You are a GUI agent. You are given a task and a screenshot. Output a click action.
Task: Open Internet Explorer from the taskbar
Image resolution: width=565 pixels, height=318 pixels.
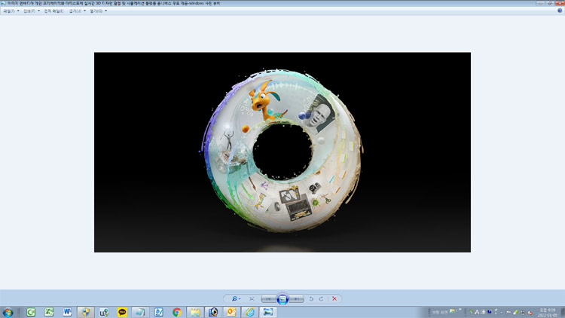pyautogui.click(x=249, y=312)
